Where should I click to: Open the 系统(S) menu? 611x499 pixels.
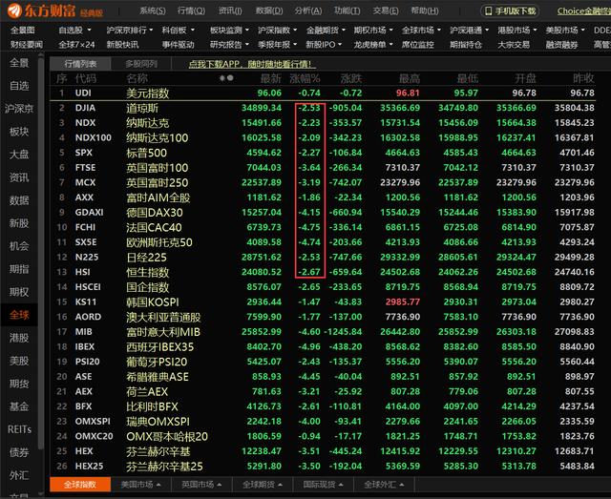153,10
